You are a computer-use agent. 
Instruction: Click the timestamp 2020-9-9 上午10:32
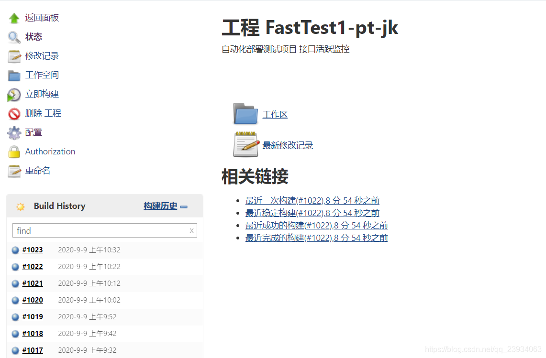click(89, 250)
